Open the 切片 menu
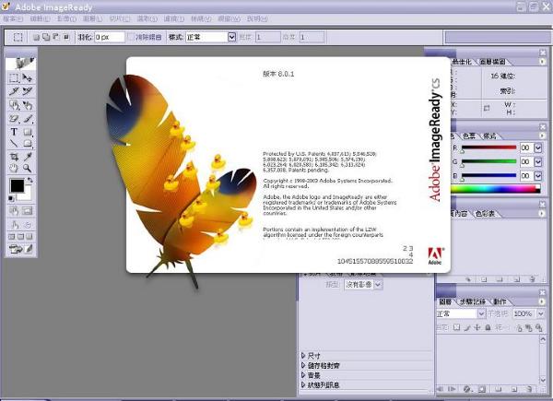The height and width of the screenshot is (401, 553). click(120, 18)
